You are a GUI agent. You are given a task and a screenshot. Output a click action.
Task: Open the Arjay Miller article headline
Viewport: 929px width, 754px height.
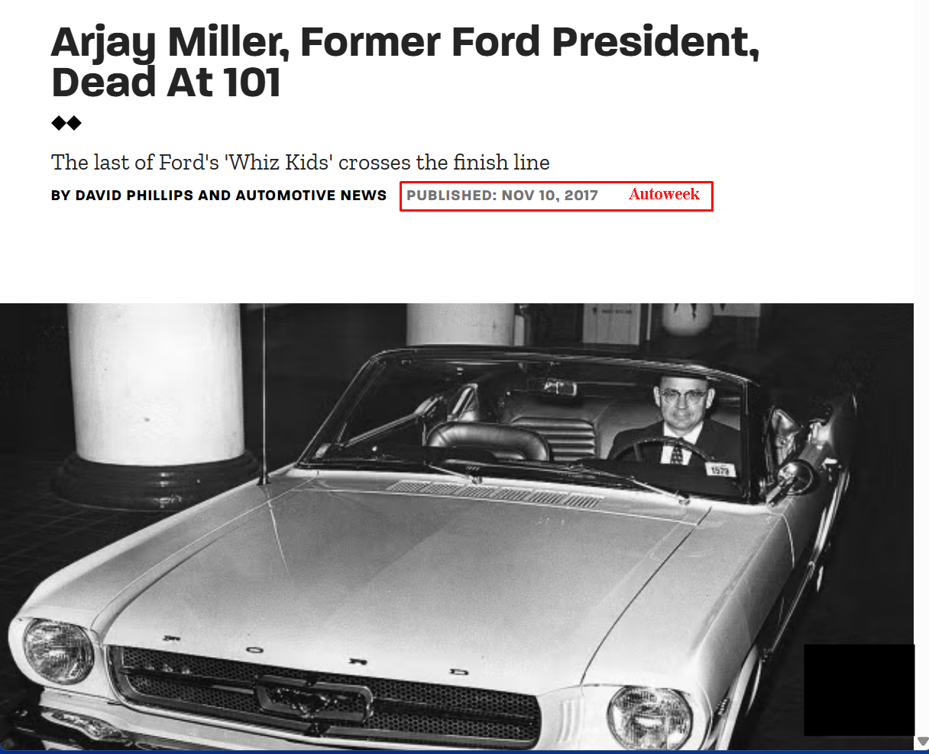pos(405,62)
